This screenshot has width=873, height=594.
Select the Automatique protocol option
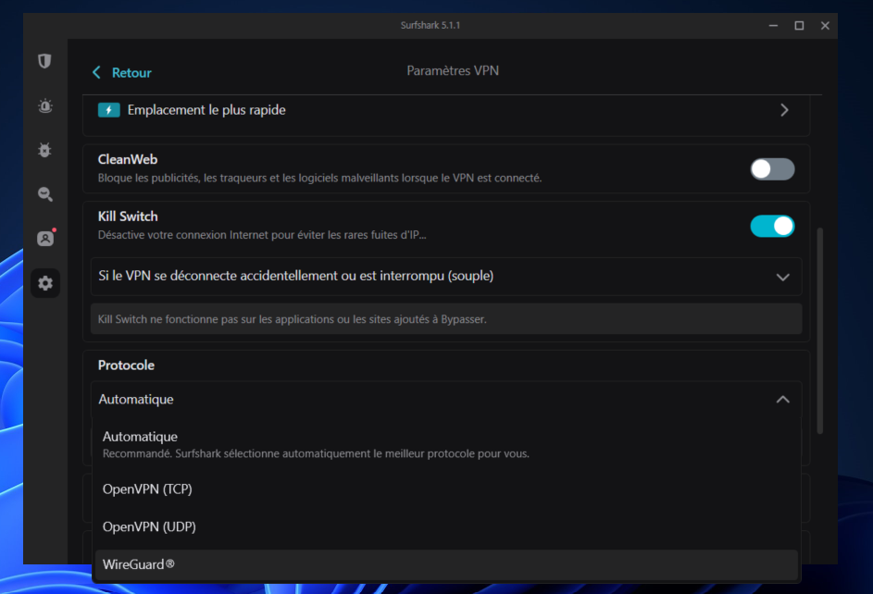[446, 444]
